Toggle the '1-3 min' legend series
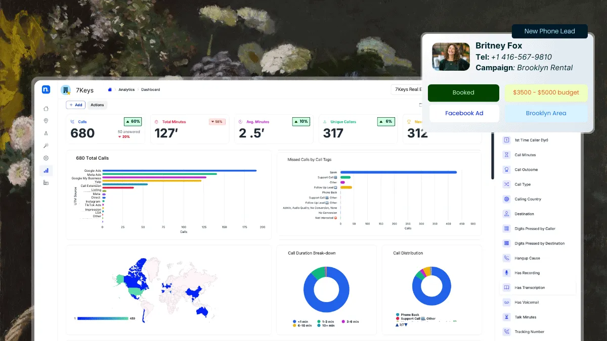Image resolution: width=607 pixels, height=341 pixels. coord(326,321)
